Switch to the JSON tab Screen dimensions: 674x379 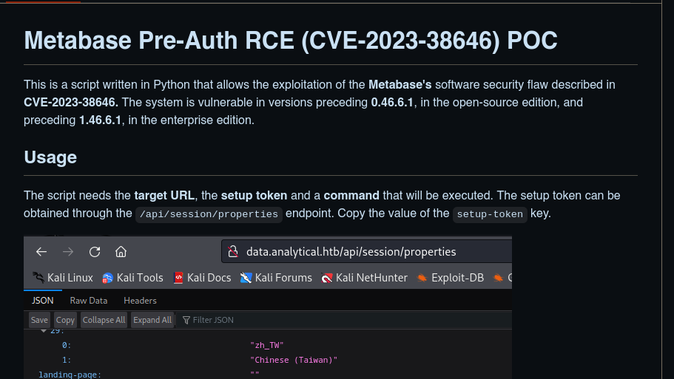coord(43,301)
